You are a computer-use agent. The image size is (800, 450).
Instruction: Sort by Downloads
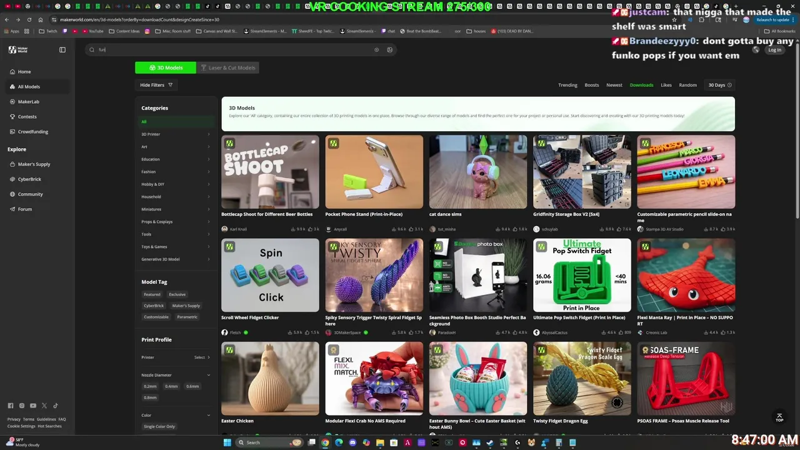(x=641, y=85)
